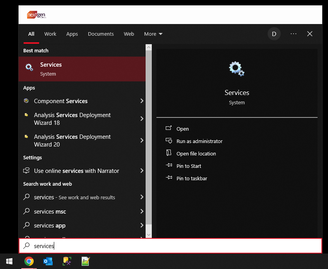328x269 pixels.
Task: Switch to the All tab
Action: [x=31, y=34]
